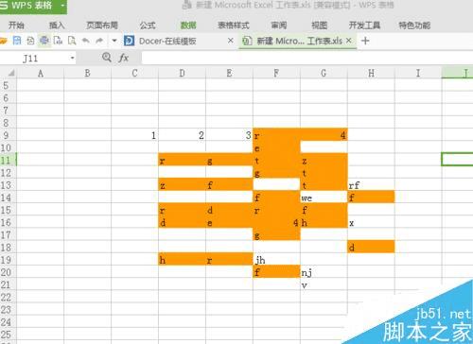Select column H header
473x344 pixels.
tap(371, 74)
